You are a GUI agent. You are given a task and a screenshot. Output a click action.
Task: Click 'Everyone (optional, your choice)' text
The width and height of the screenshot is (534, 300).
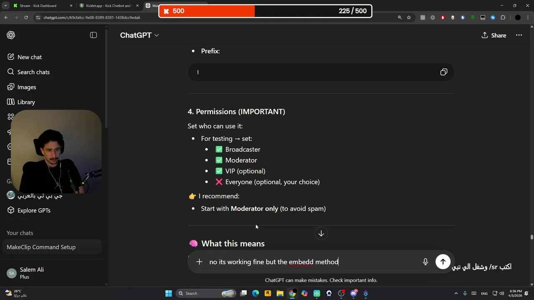[x=272, y=182]
